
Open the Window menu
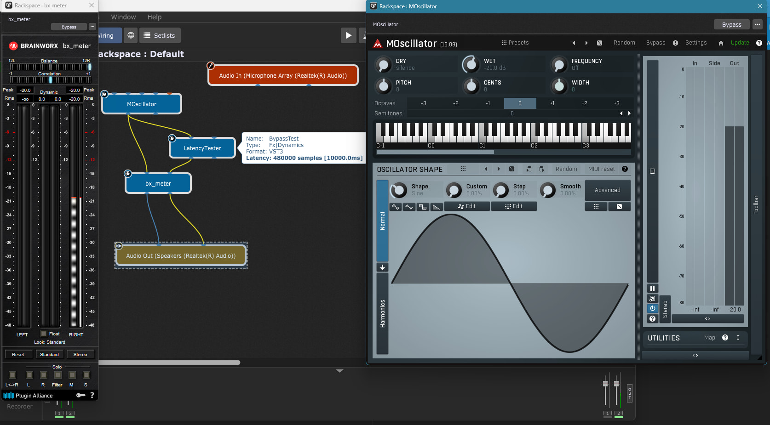(x=123, y=17)
